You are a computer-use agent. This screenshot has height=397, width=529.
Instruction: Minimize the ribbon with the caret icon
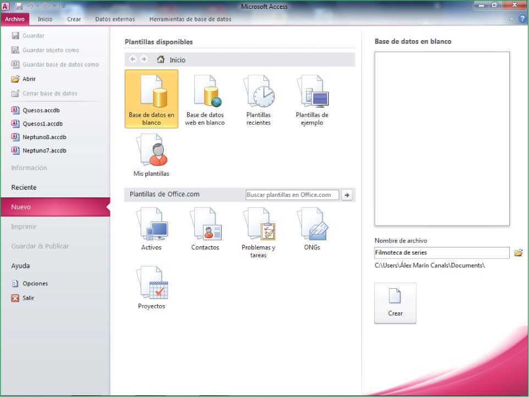pos(511,19)
